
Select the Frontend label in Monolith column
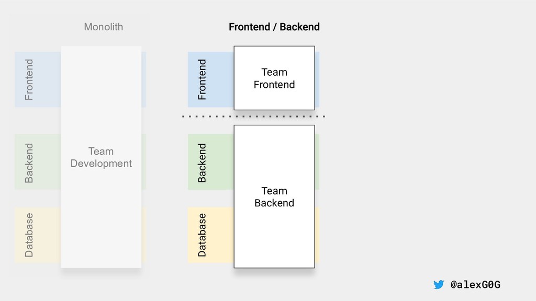pos(29,79)
